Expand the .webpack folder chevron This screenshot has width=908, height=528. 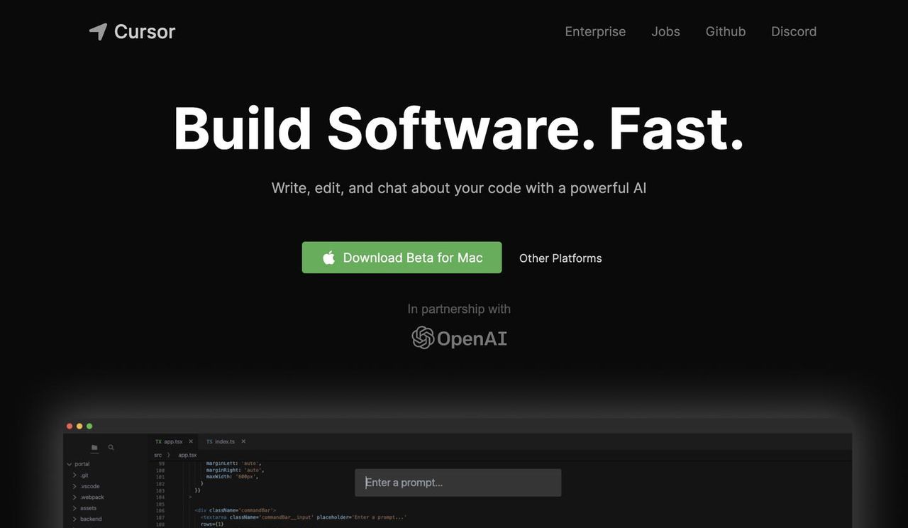pyautogui.click(x=74, y=497)
